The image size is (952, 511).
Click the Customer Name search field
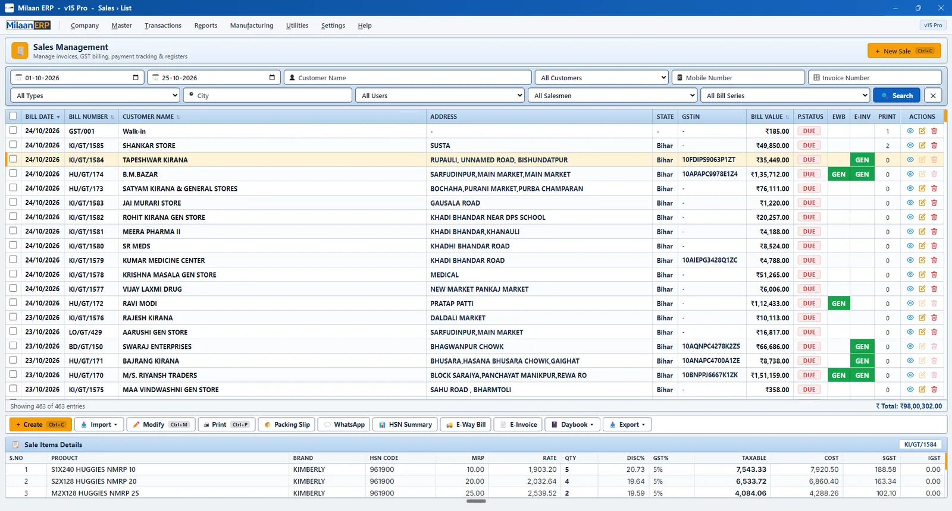point(408,78)
